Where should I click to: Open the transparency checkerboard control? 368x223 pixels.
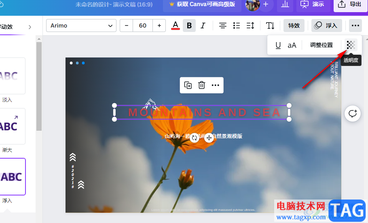351,45
